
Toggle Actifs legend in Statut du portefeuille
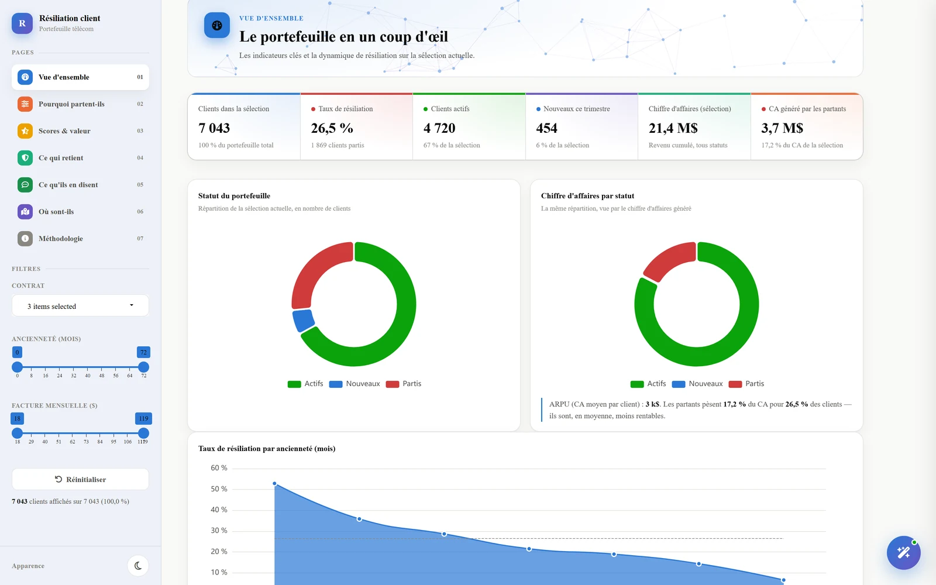[x=305, y=384]
